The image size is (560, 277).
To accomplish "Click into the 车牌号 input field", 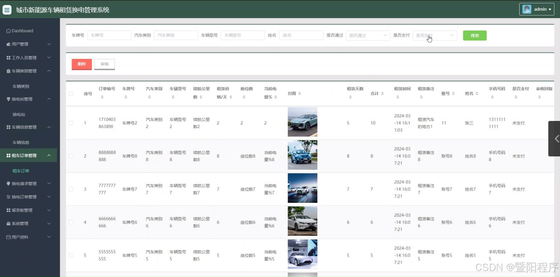I will (109, 35).
